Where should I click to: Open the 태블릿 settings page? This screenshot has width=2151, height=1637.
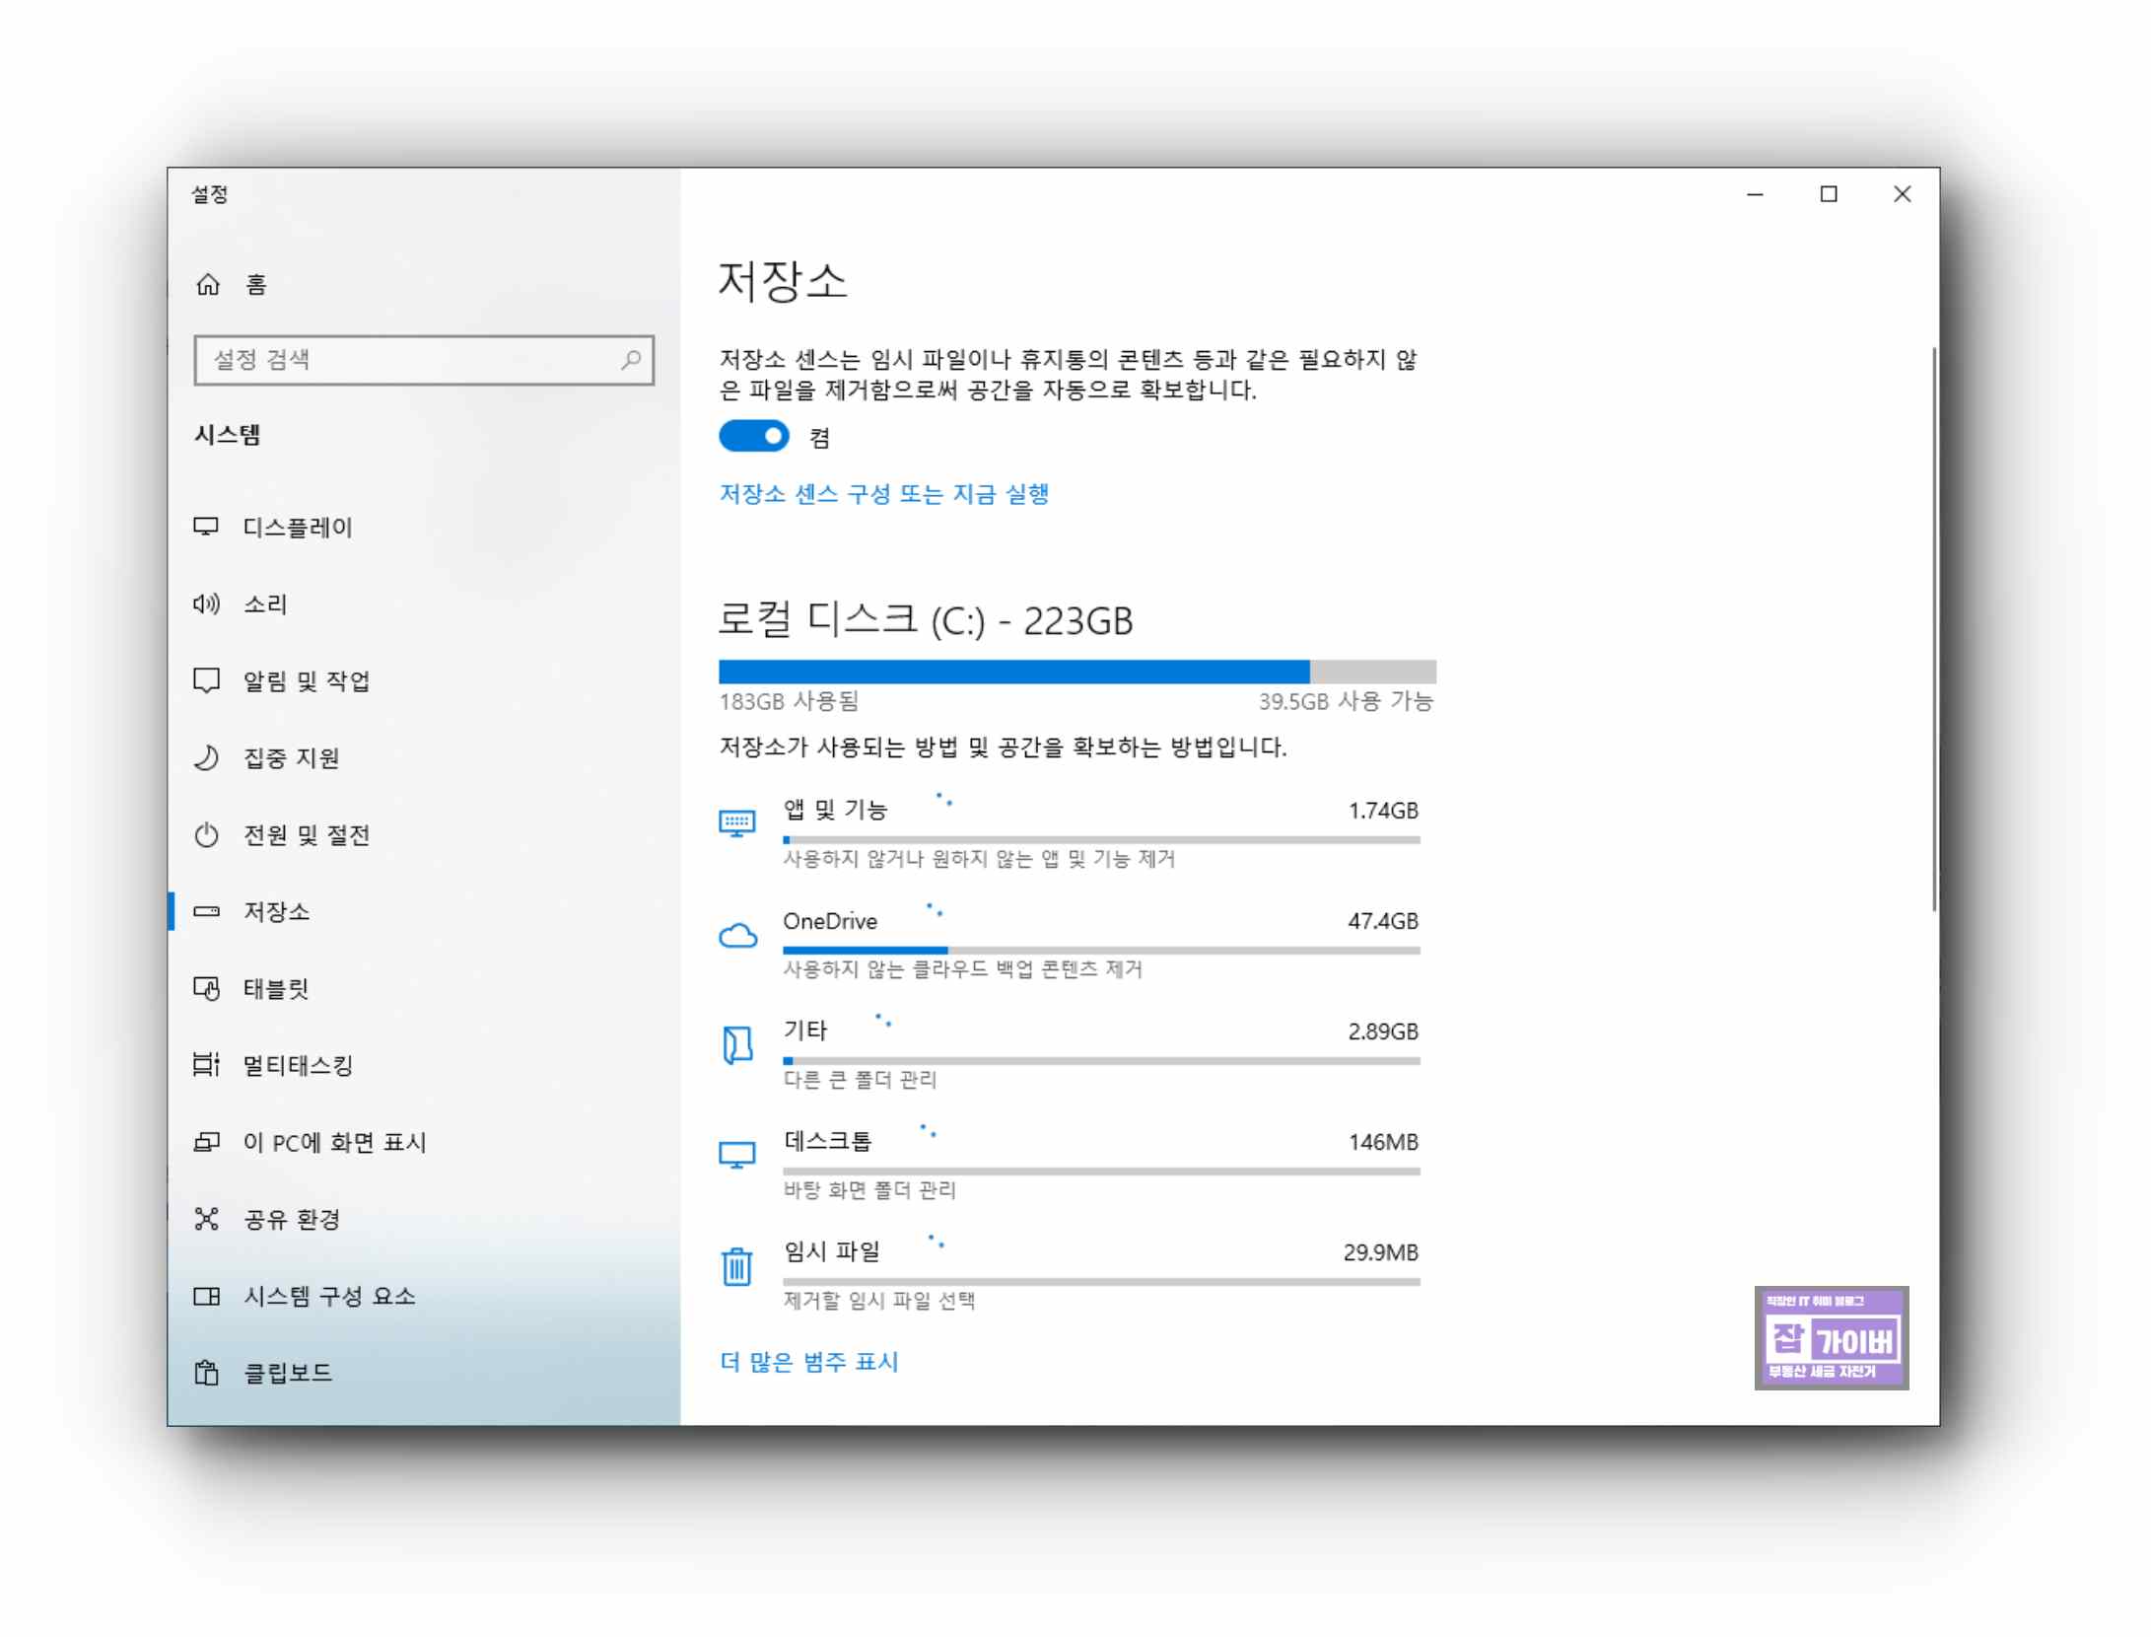pyautogui.click(x=276, y=988)
